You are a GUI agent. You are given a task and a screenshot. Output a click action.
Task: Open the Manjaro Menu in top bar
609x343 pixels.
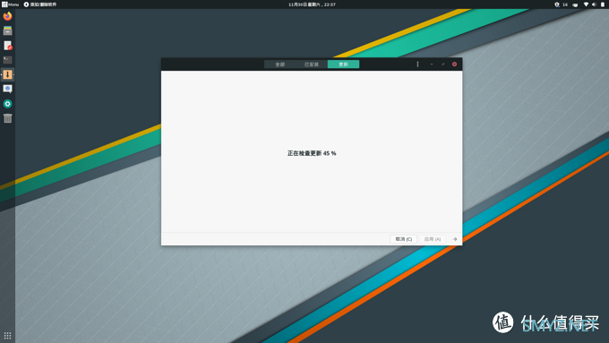pyautogui.click(x=11, y=4)
